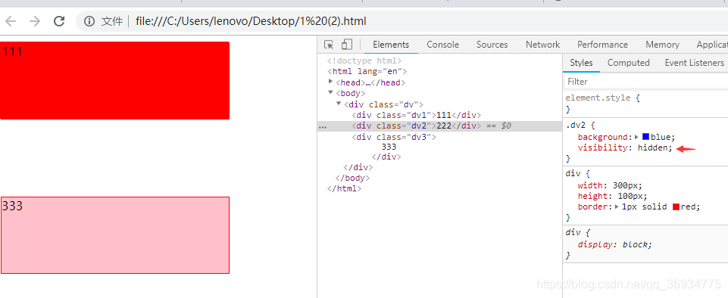Open the Sources tab
The height and width of the screenshot is (298, 728).
(492, 45)
